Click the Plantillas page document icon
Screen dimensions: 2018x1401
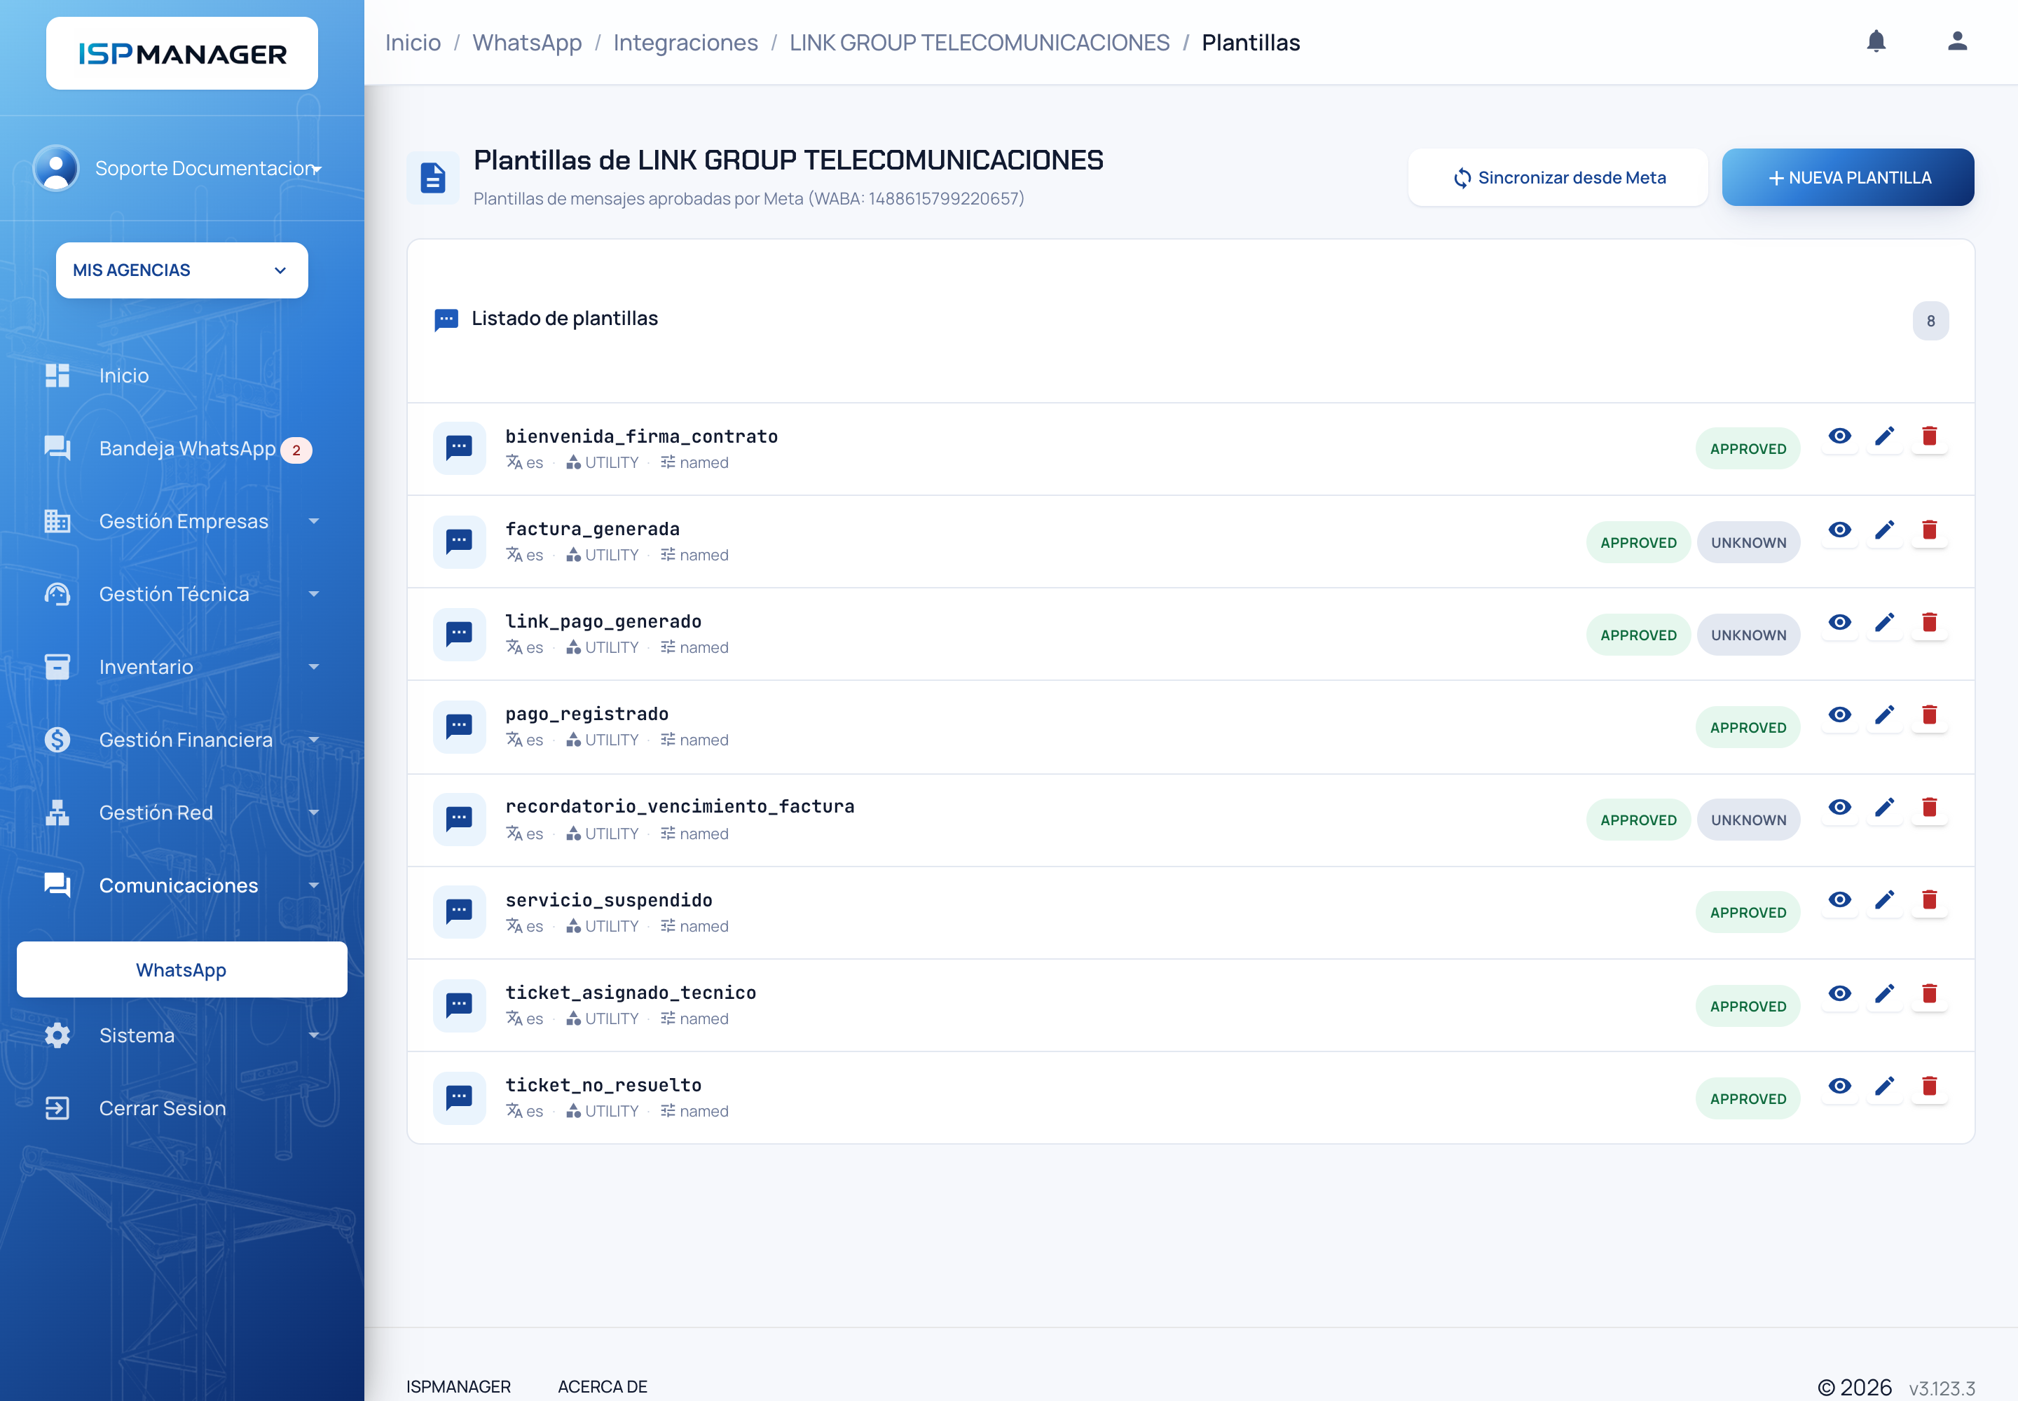coord(433,177)
